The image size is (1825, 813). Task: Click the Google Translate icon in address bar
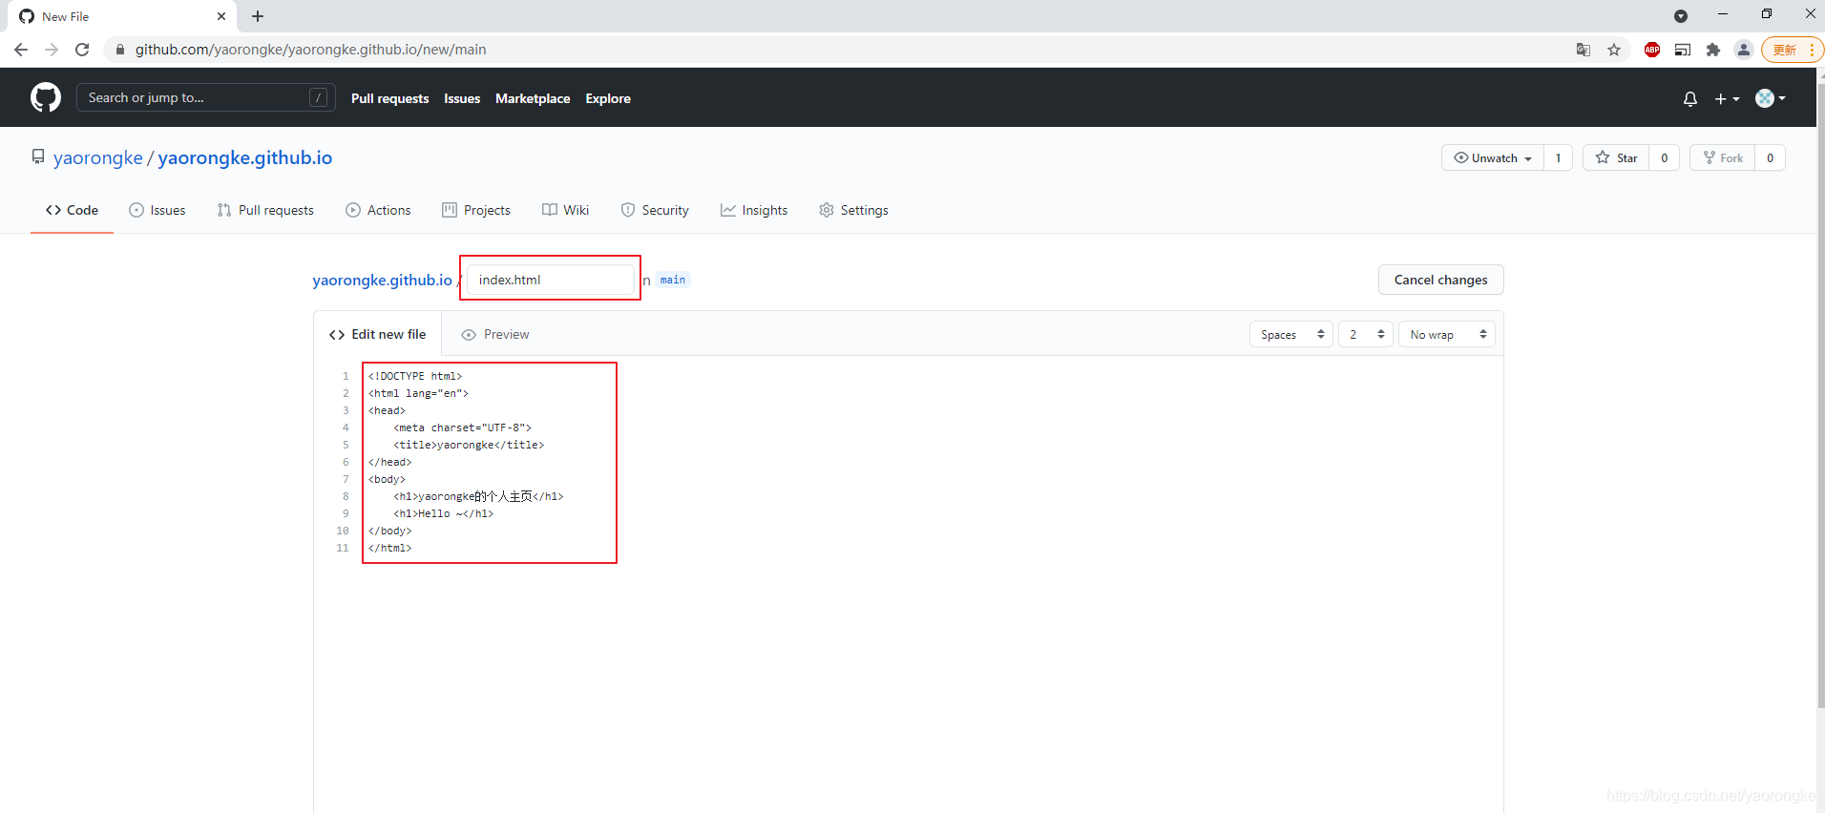click(x=1584, y=50)
